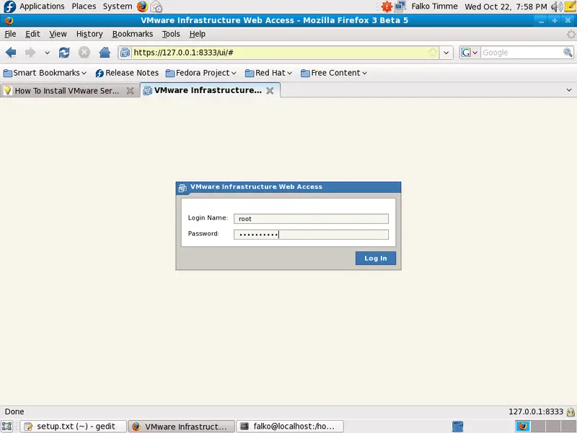The height and width of the screenshot is (433, 577).
Task: Open the address bar history dropdown
Action: 446,53
